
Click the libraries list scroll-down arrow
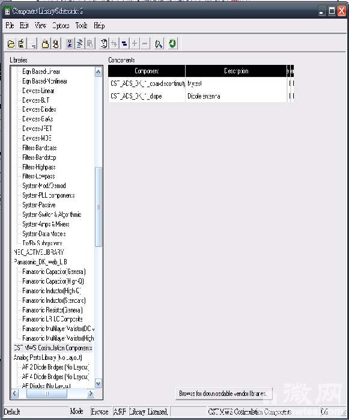[x=99, y=384]
